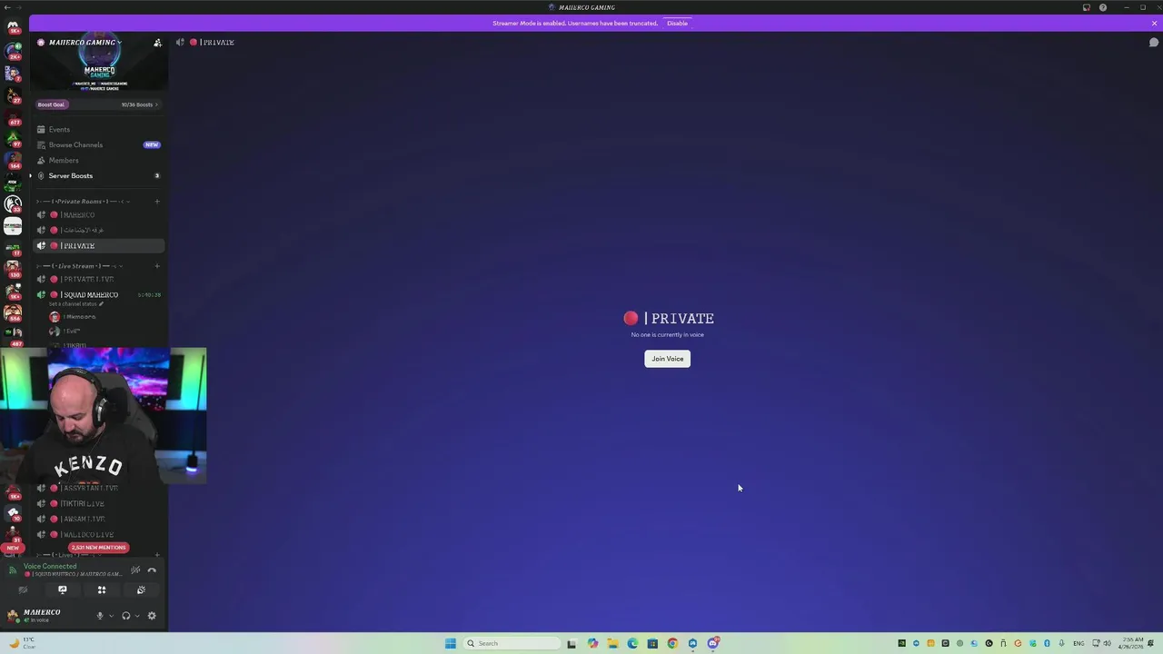Screen dimensions: 1163x654
Task: Select the TIKTIRI LIVE voice channel
Action: (99, 504)
